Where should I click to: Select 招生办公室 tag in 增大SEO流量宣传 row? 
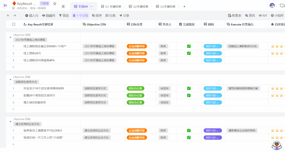(x=135, y=102)
